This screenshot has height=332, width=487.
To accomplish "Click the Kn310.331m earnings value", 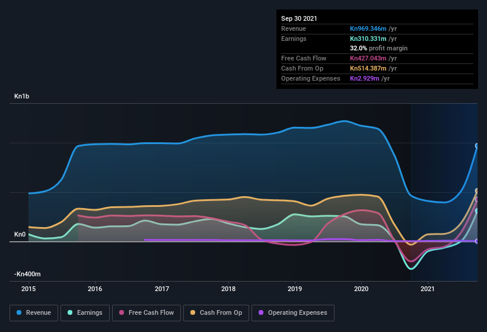I will click(x=368, y=39).
